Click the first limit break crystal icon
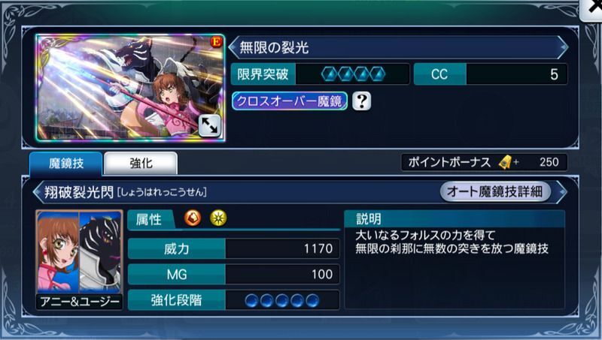The height and width of the screenshot is (340, 602). (x=330, y=74)
